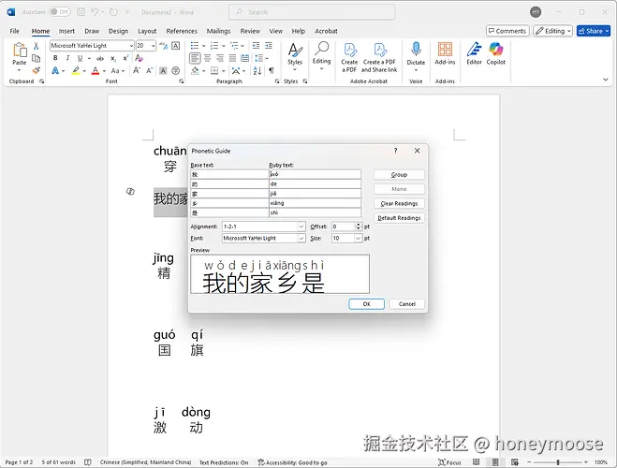617x468 pixels.
Task: Toggle Superscript formatting
Action: 125,58
